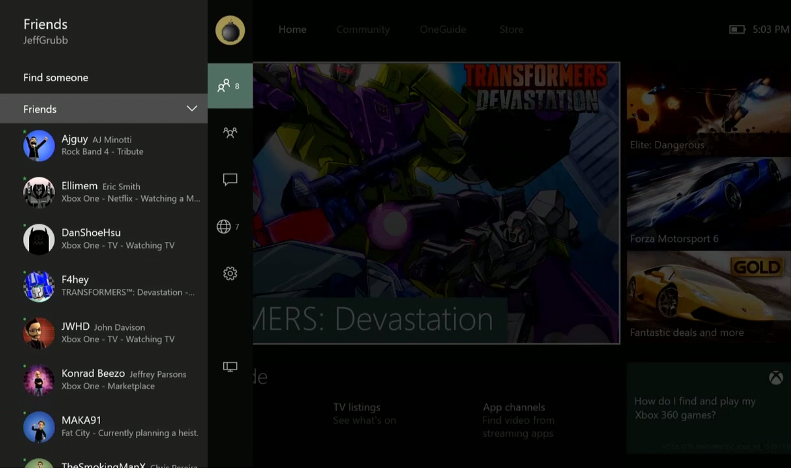This screenshot has height=469, width=791.
Task: Select Ajguy's avatar picture
Action: click(x=39, y=146)
